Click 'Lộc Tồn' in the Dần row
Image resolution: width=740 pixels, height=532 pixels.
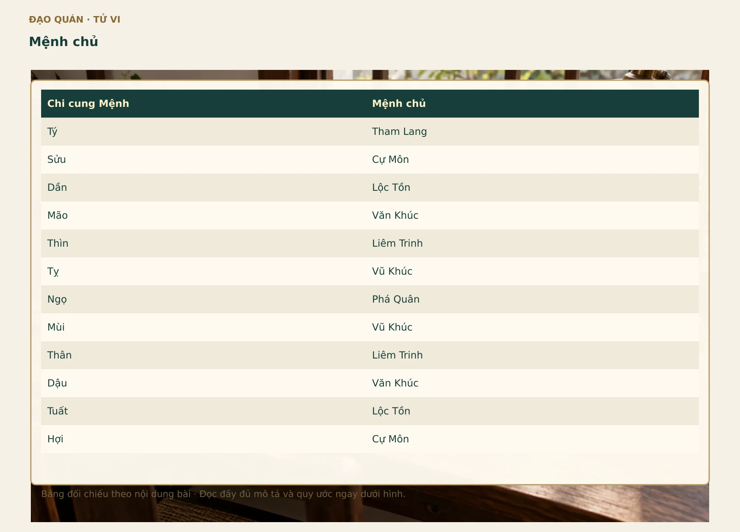[391, 187]
